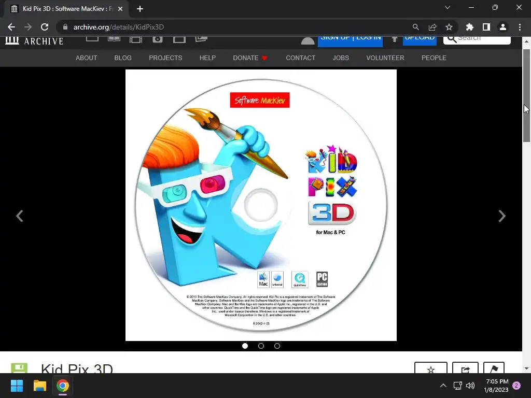
Task: Click Chrome icon in taskbar
Action: point(63,386)
